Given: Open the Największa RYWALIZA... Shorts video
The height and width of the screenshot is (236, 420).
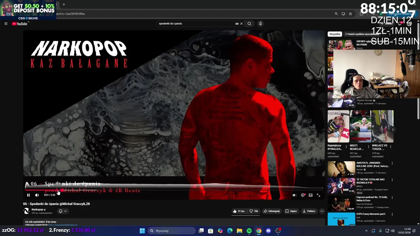Looking at the screenshot, I should tap(338, 126).
